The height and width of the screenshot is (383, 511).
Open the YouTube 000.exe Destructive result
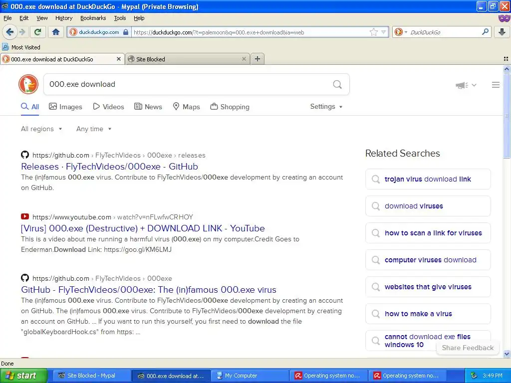[143, 228]
